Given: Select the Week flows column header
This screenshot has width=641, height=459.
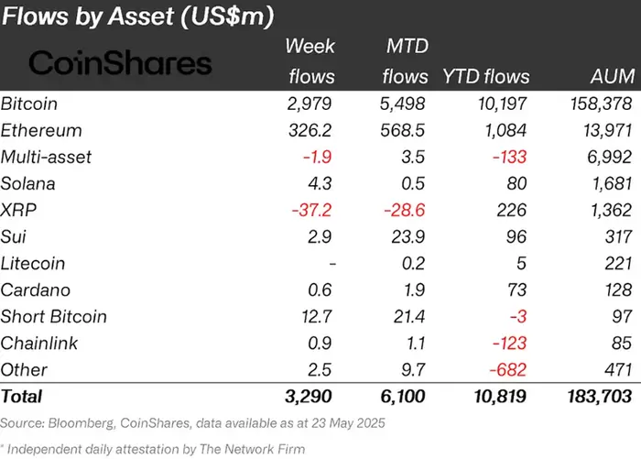Looking at the screenshot, I should click(x=310, y=61).
